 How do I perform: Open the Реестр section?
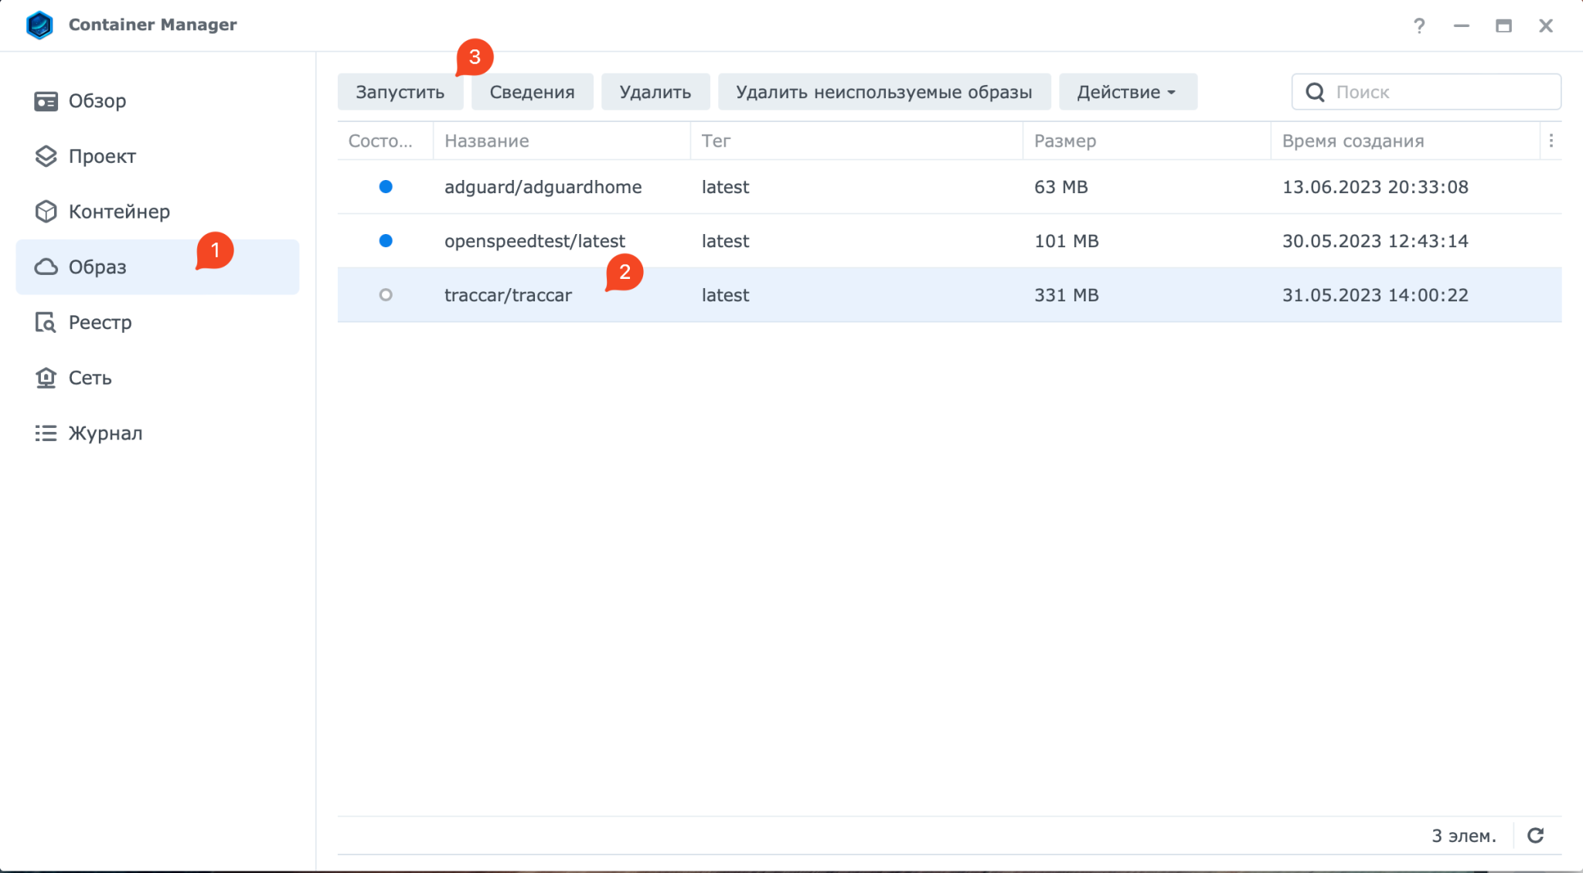[158, 322]
